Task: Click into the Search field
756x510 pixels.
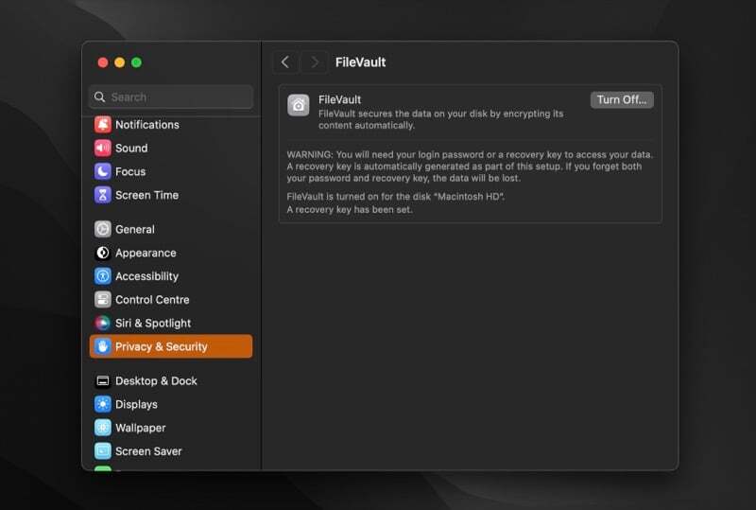Action: point(171,97)
